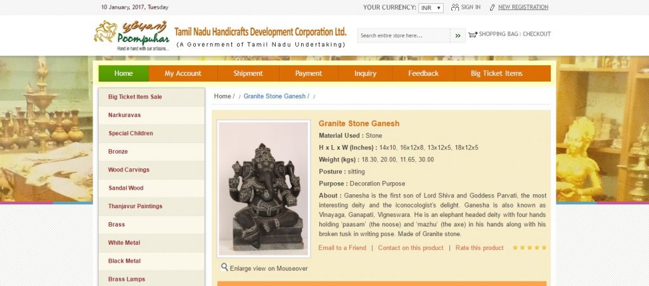Screen dimensions: 649x286
Task: Click the Poompuhar logo
Action: point(132,36)
